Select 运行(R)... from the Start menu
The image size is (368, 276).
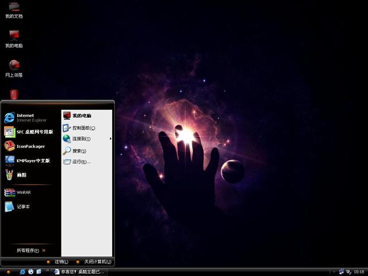click(80, 162)
